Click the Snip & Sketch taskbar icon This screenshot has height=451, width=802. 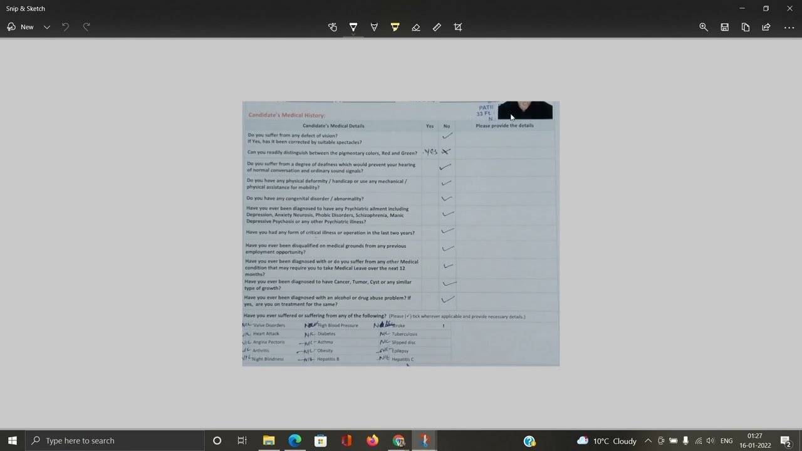pos(424,440)
